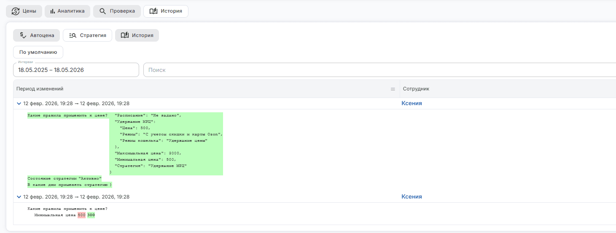Click the Сотрудник column header
This screenshot has width=616, height=233.
click(508, 89)
